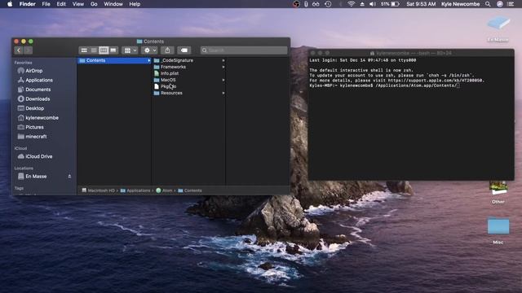Open the Window menu
Viewport: 522px width, 293px height.
[113, 4]
